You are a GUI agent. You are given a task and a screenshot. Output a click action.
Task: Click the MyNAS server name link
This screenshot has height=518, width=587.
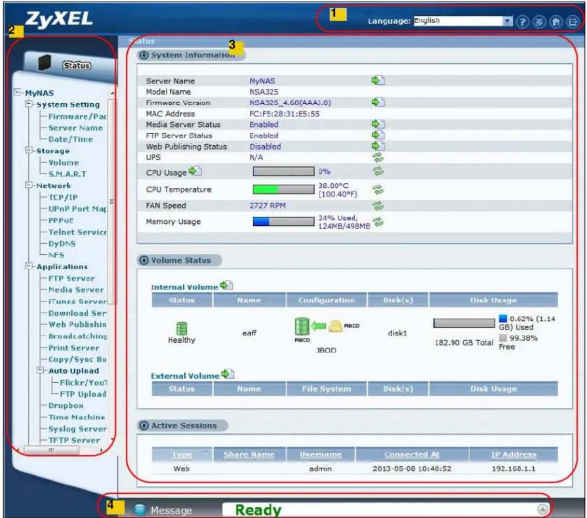coord(262,81)
